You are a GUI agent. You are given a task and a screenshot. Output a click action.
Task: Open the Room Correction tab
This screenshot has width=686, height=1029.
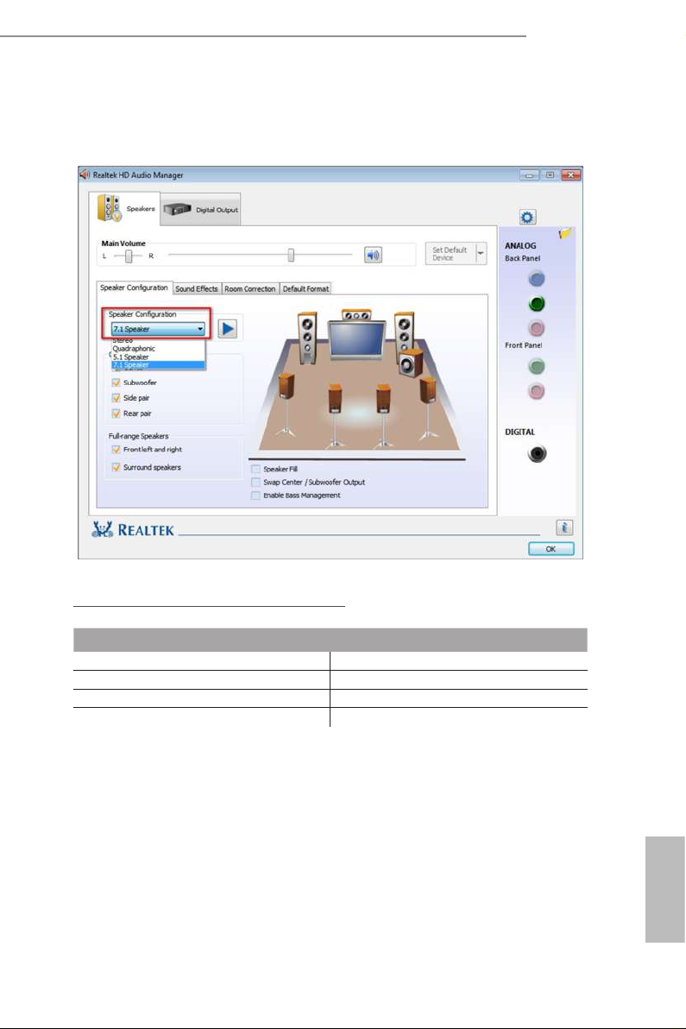(250, 288)
